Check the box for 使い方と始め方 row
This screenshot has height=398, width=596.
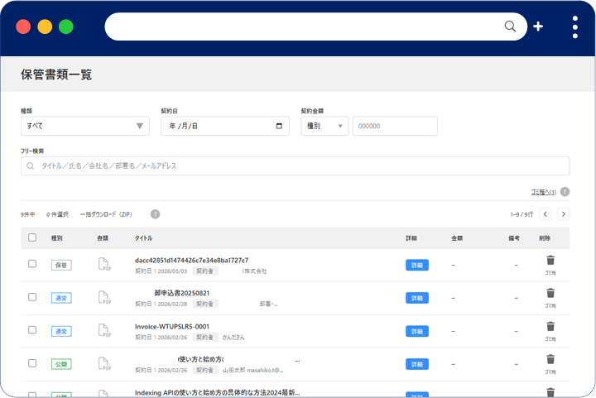(32, 363)
